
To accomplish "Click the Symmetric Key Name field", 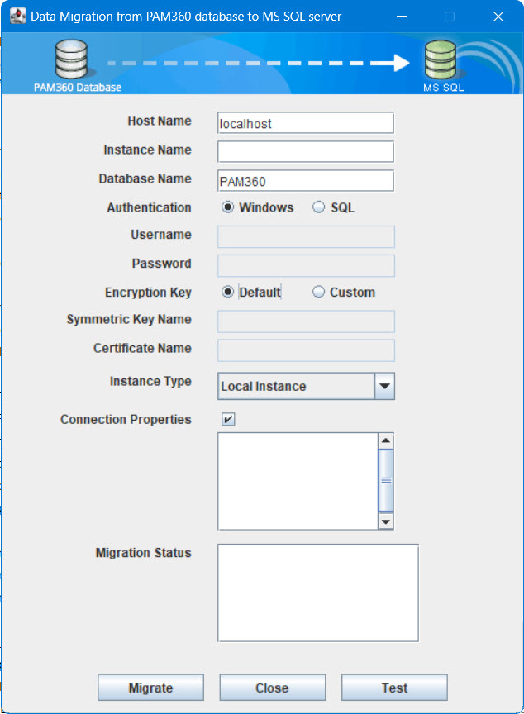I will 306,321.
